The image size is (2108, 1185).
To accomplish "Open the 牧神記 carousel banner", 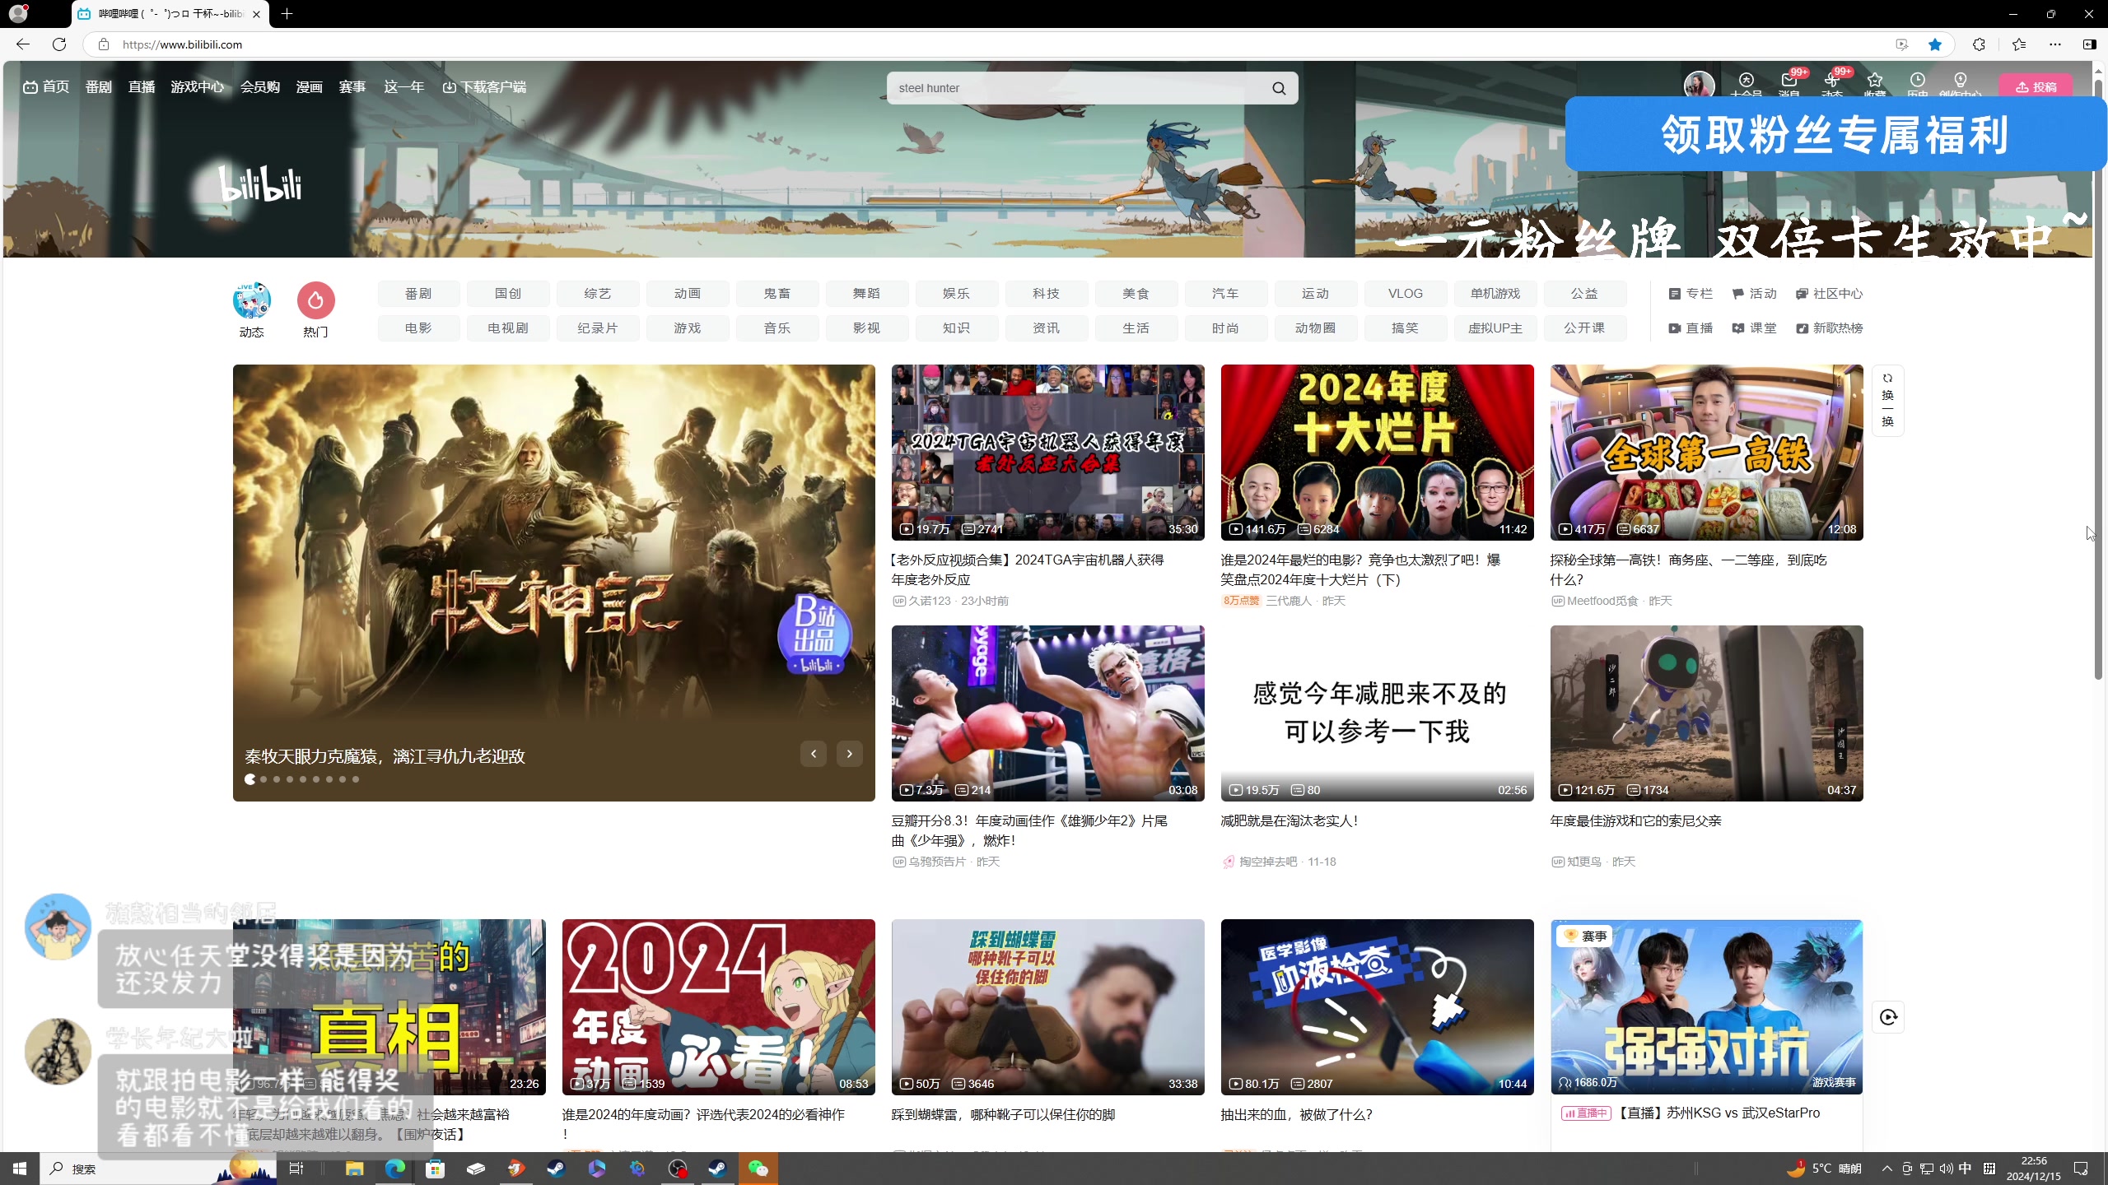I will point(553,583).
